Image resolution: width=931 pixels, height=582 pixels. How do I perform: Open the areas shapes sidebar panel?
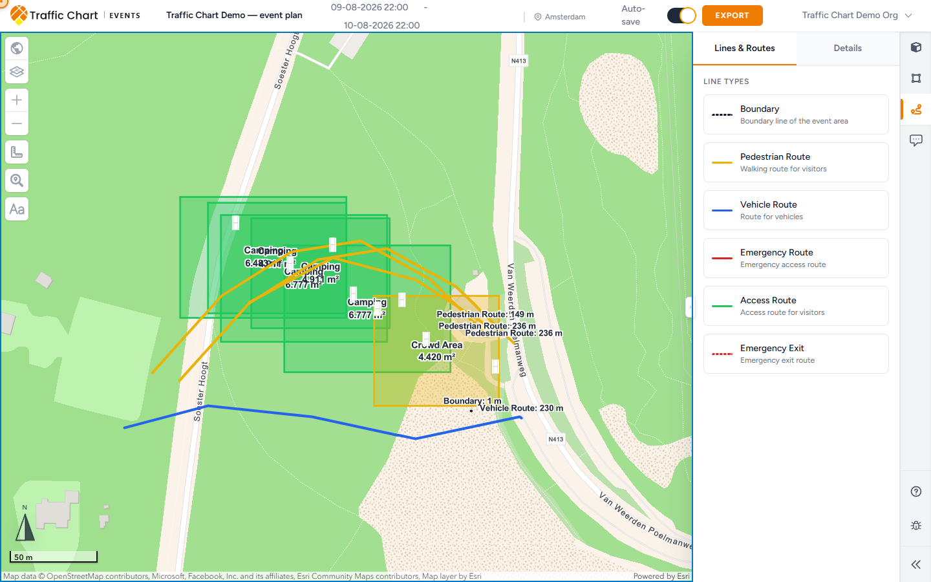[x=916, y=78]
